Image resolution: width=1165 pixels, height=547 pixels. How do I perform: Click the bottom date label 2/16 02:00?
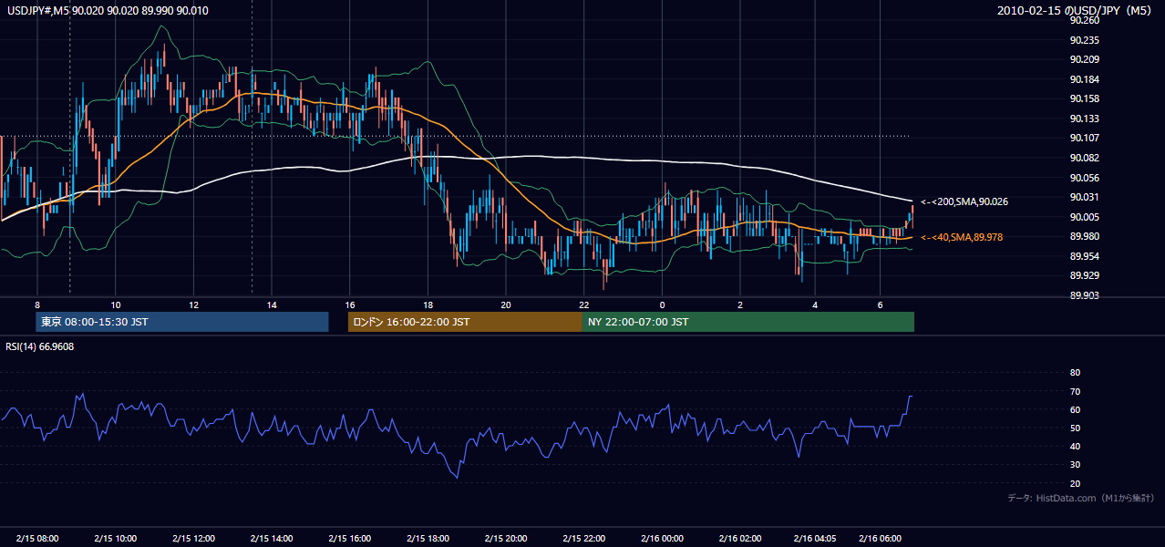(x=739, y=539)
